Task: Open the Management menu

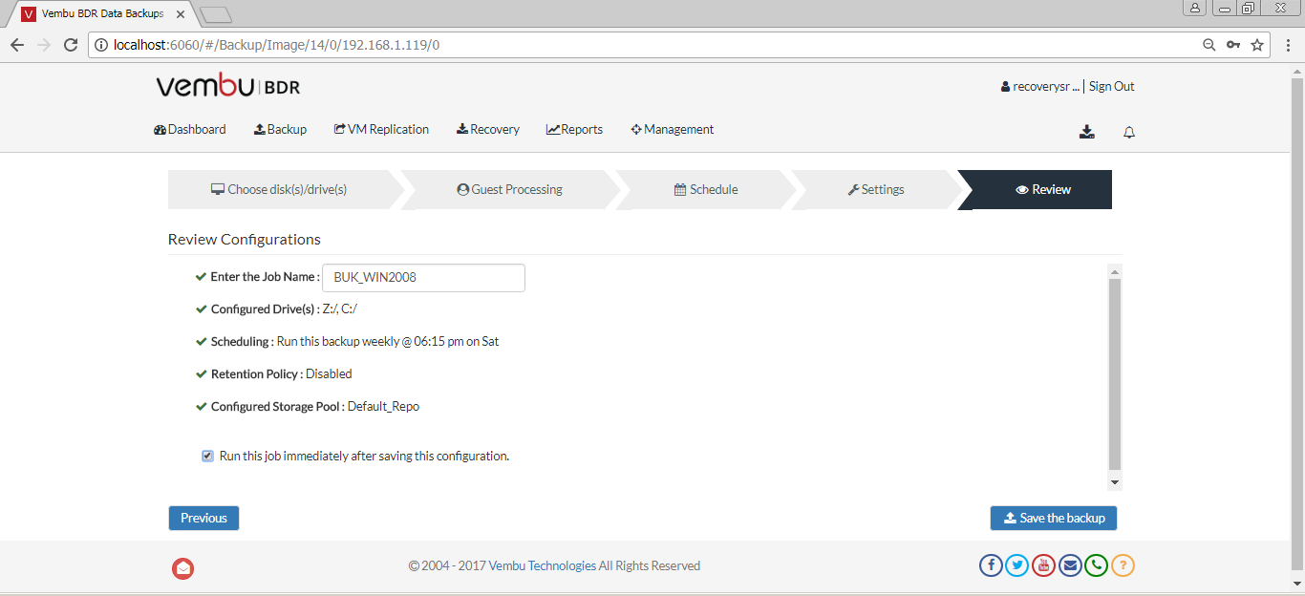Action: (x=673, y=130)
